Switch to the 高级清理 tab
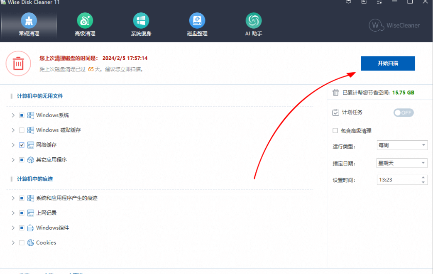The height and width of the screenshot is (274, 433). (85, 25)
